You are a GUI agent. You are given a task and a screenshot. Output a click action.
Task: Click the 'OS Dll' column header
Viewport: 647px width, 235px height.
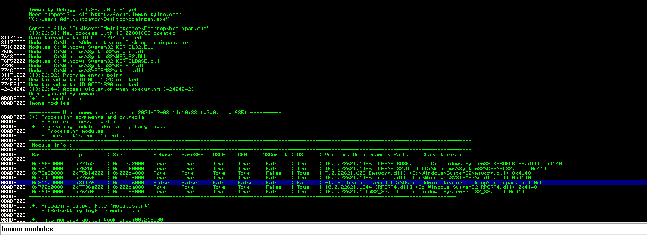(x=306, y=155)
